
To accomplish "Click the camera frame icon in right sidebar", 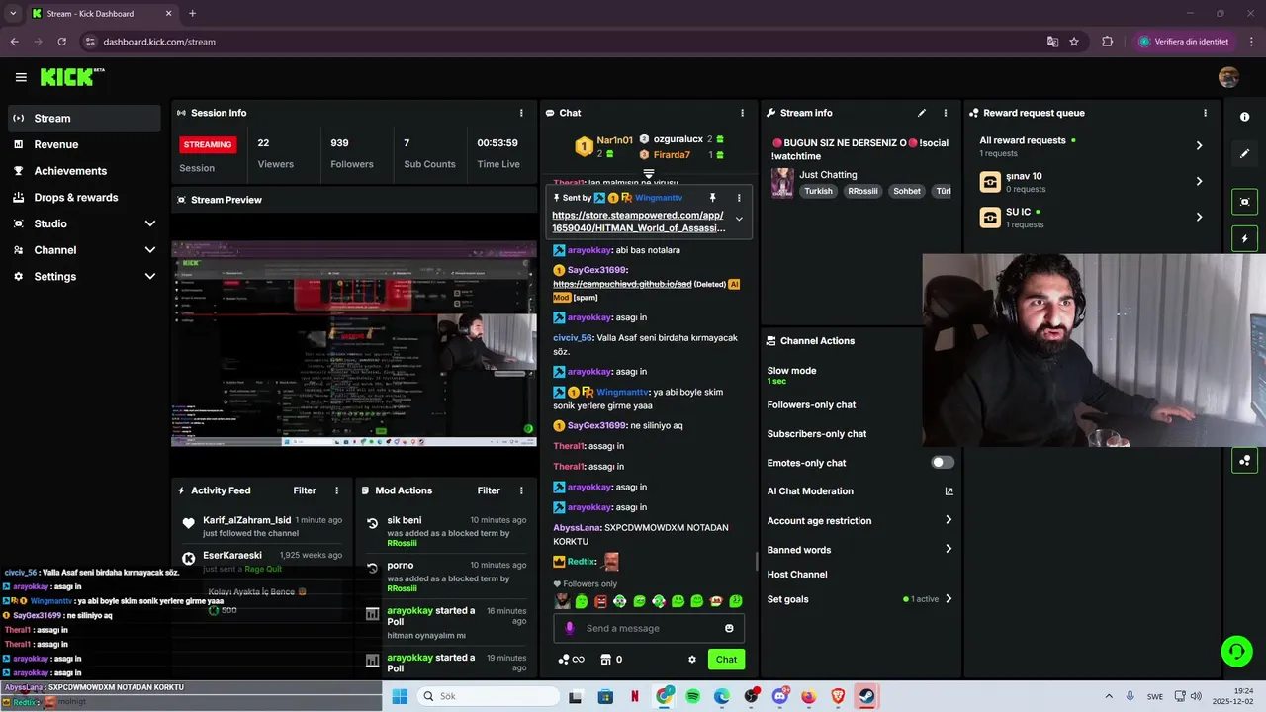I will [1244, 202].
